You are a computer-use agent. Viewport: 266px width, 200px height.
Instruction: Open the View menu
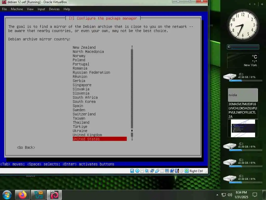[x=30, y=9]
